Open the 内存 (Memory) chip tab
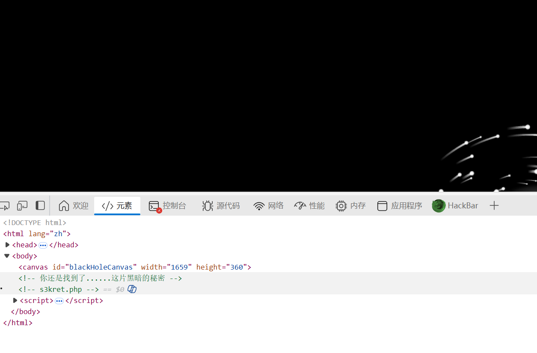The width and height of the screenshot is (537, 353). pos(350,206)
